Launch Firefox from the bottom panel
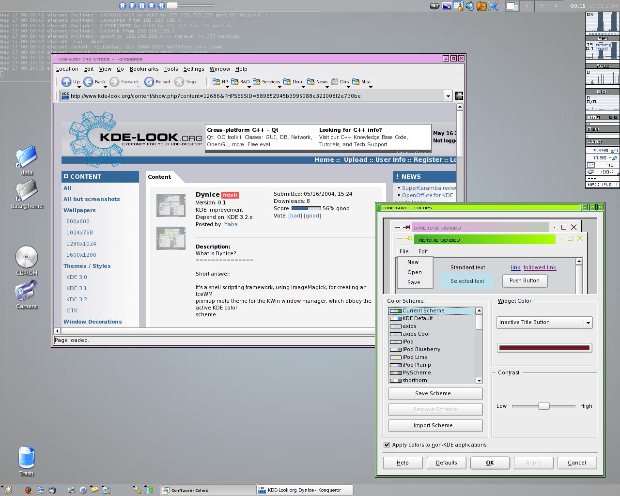This screenshot has width=620, height=496. (x=28, y=490)
